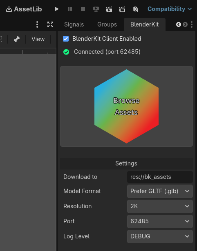The image size is (197, 251).
Task: Click the Settings section header
Action: pyautogui.click(x=126, y=163)
